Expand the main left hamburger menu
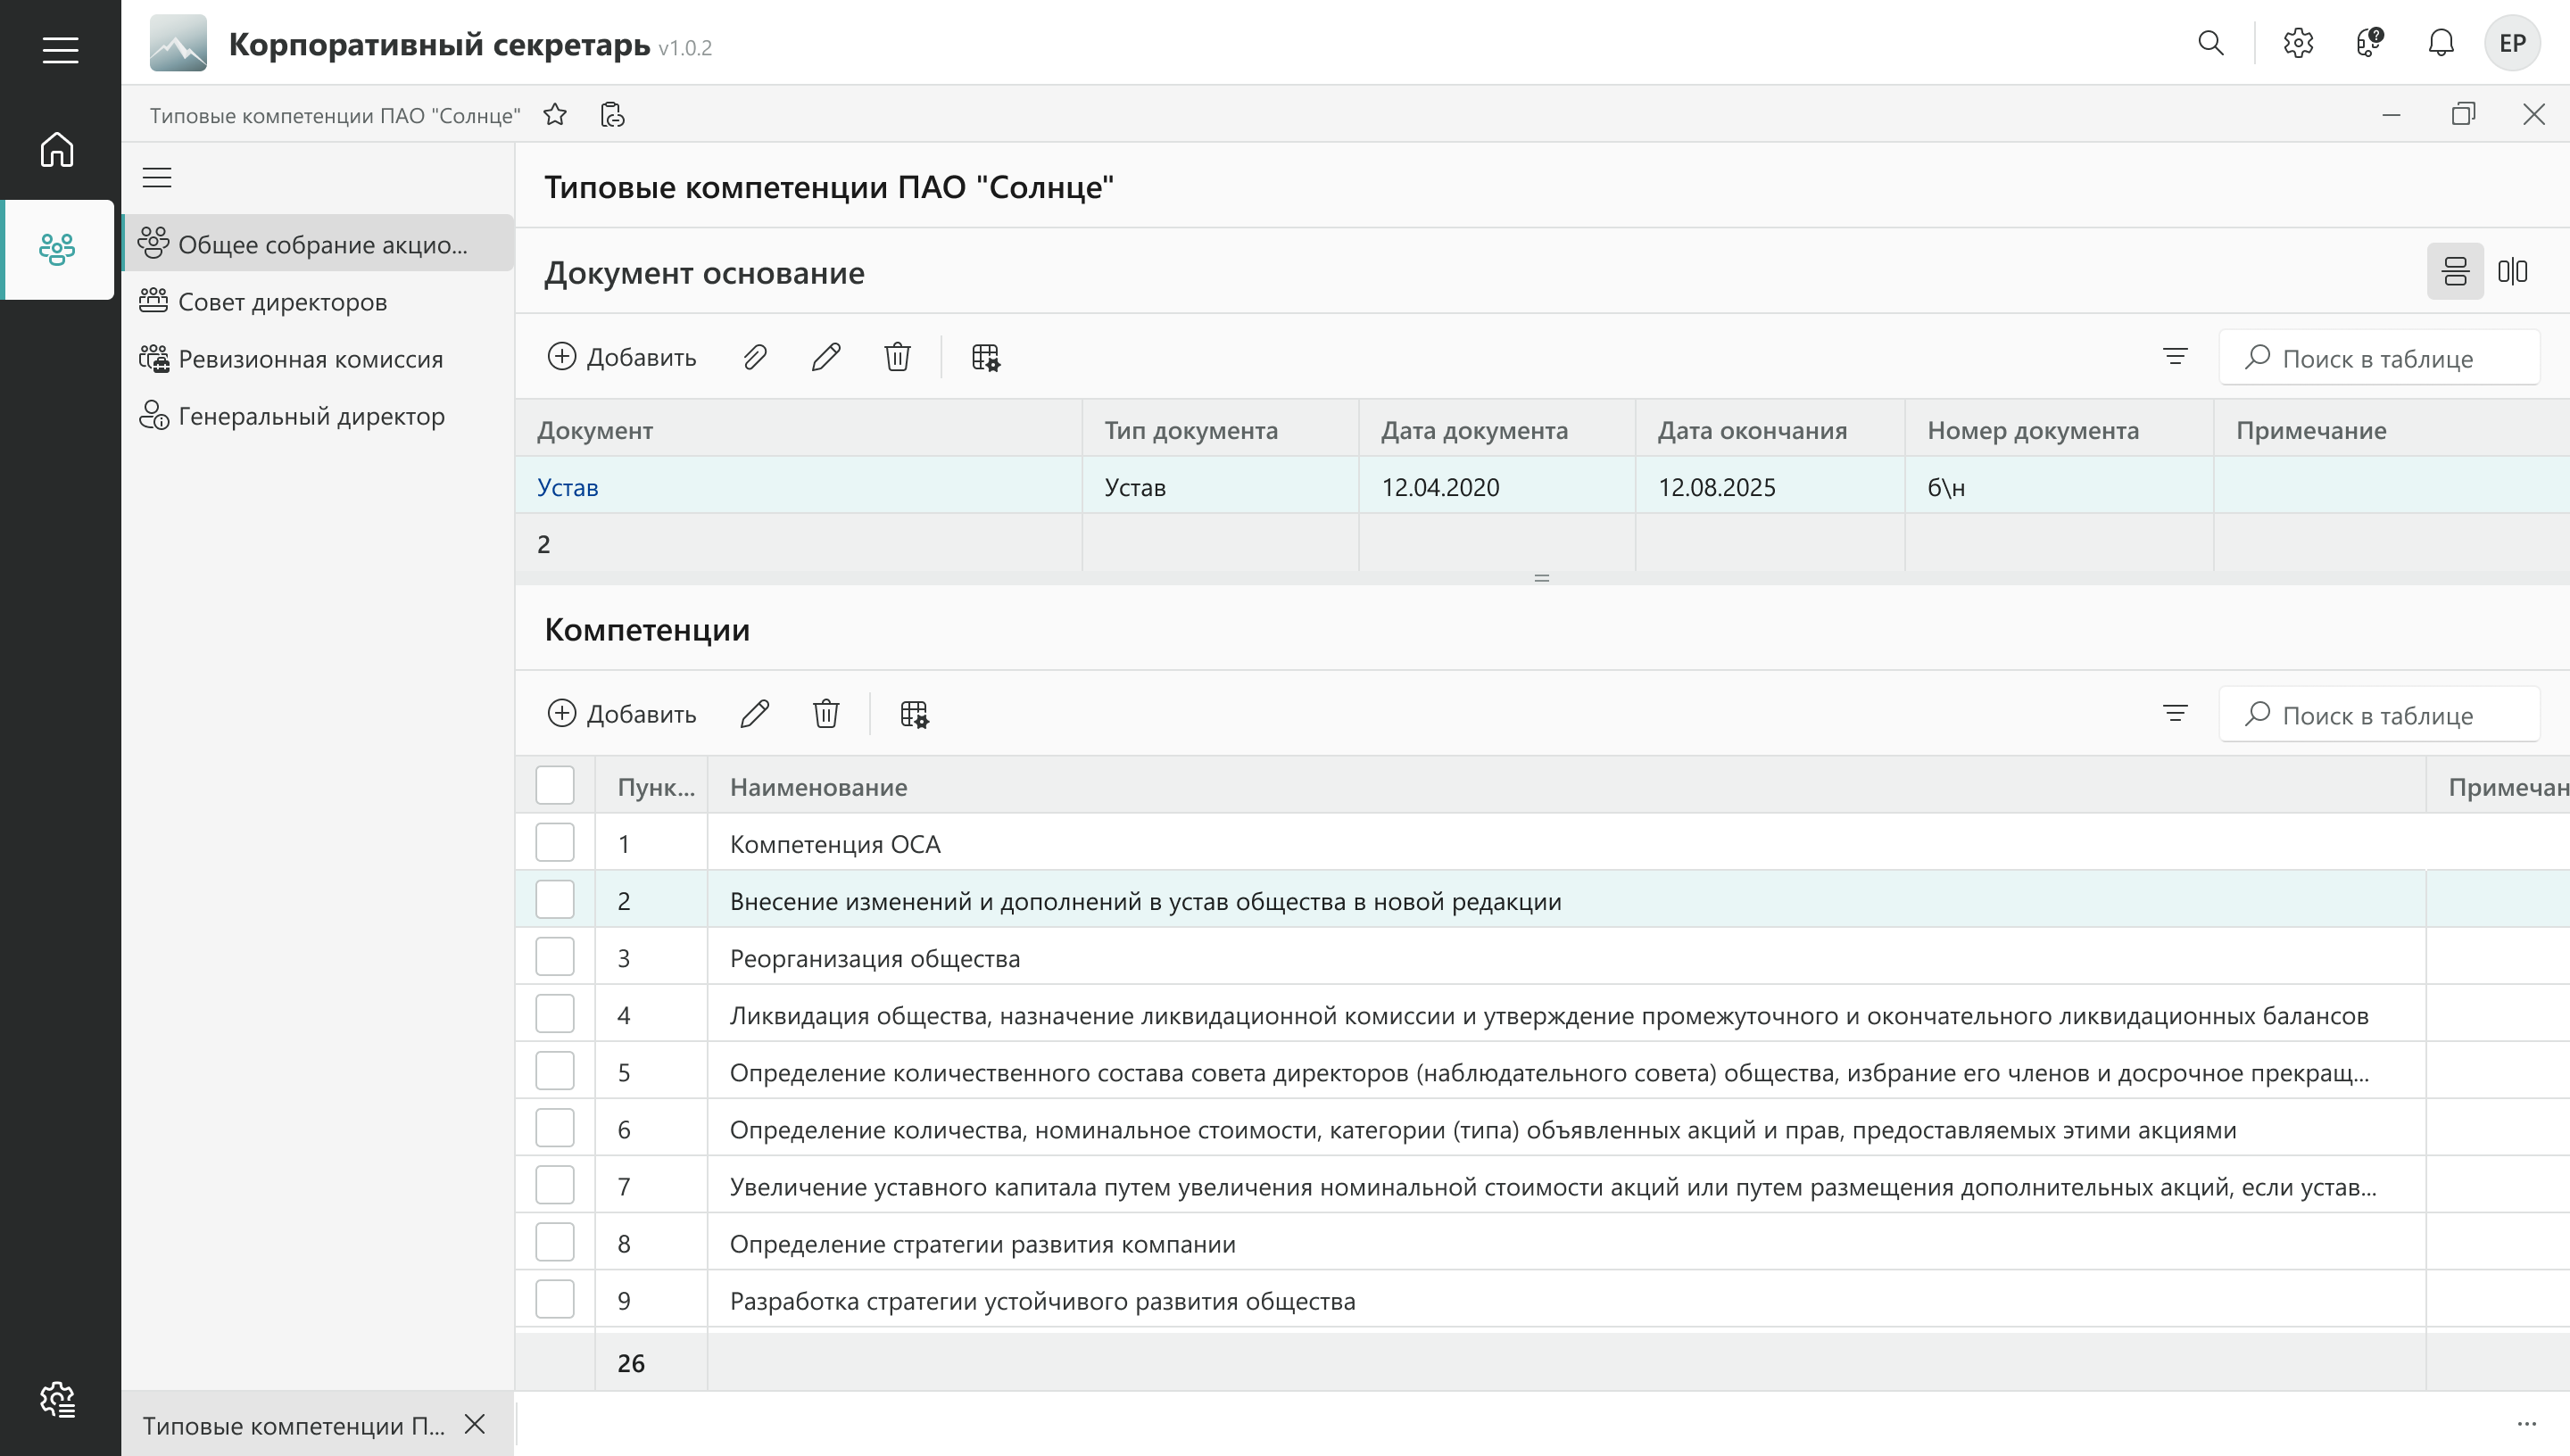Screen dimensions: 2570x1456 point(60,49)
